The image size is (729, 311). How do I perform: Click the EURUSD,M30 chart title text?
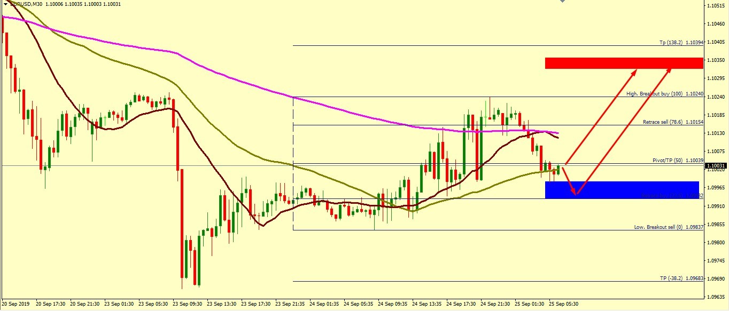coord(28,4)
